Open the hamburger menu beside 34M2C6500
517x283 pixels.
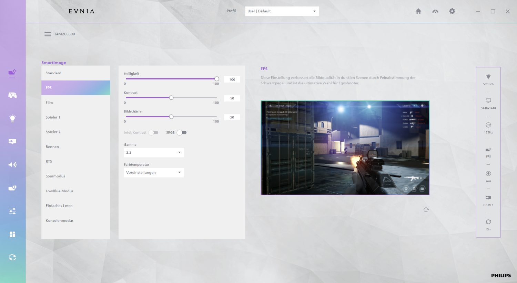(x=48, y=34)
